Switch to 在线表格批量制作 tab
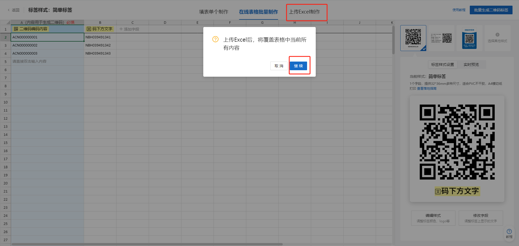519x246 pixels. point(258,12)
